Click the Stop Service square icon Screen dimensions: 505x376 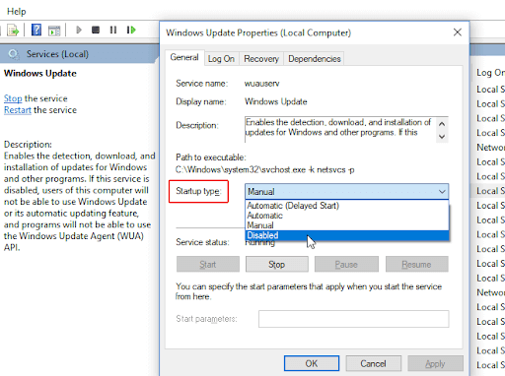coord(96,31)
